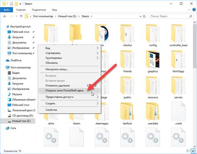Screen dimensions: 197x154
Task: Open the userdata folder
Action: click(153, 114)
